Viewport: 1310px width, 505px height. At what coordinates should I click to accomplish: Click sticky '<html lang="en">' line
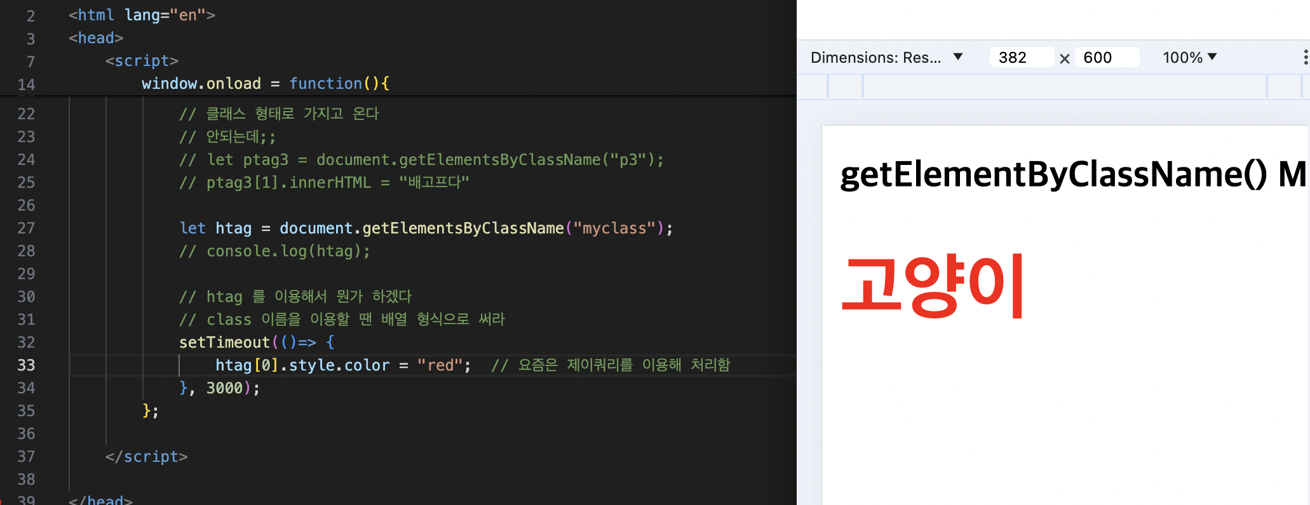[x=142, y=15]
